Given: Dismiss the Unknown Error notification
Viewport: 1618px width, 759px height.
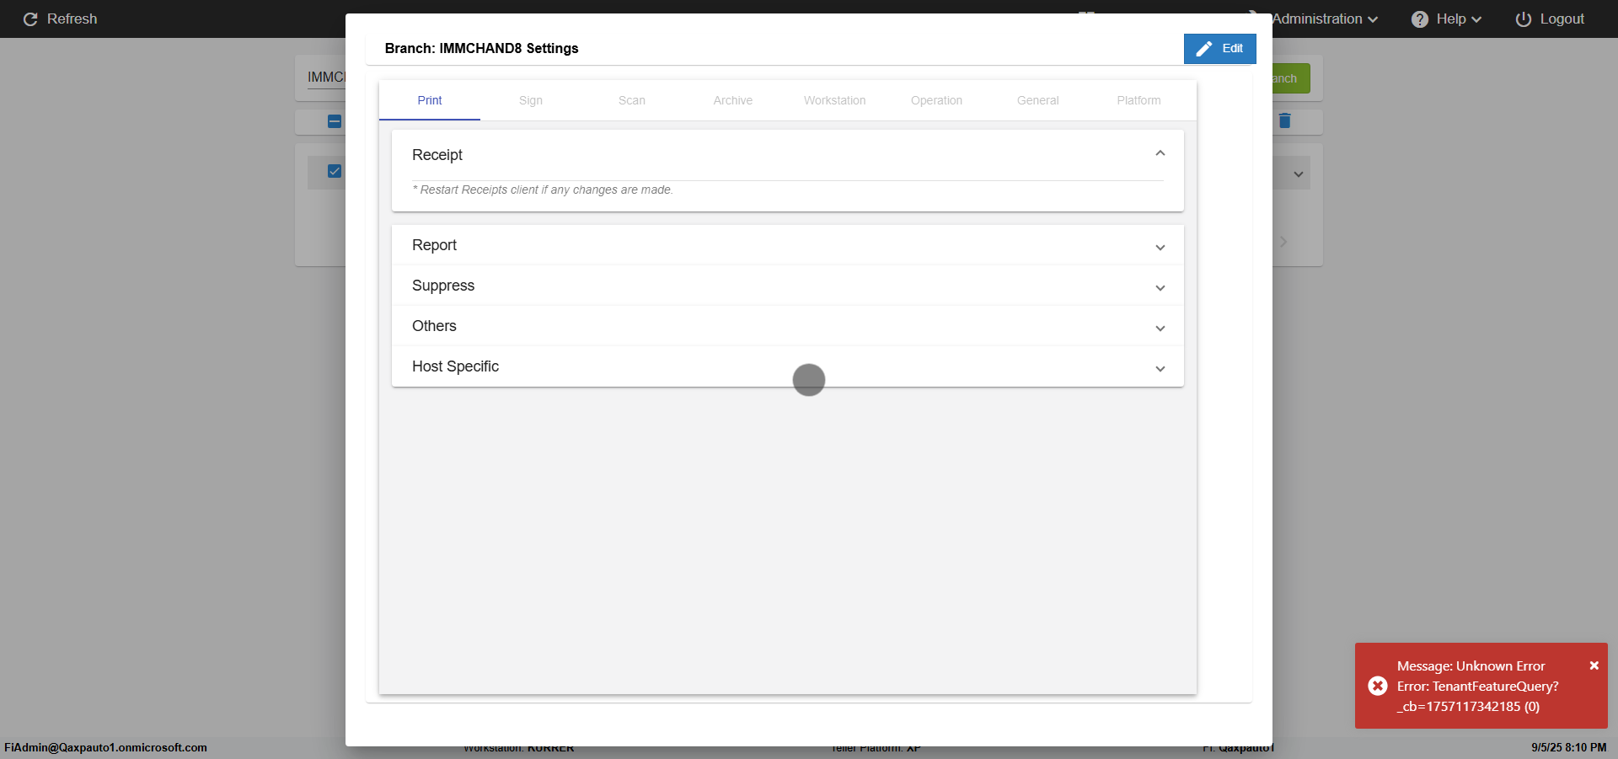Looking at the screenshot, I should [x=1594, y=665].
